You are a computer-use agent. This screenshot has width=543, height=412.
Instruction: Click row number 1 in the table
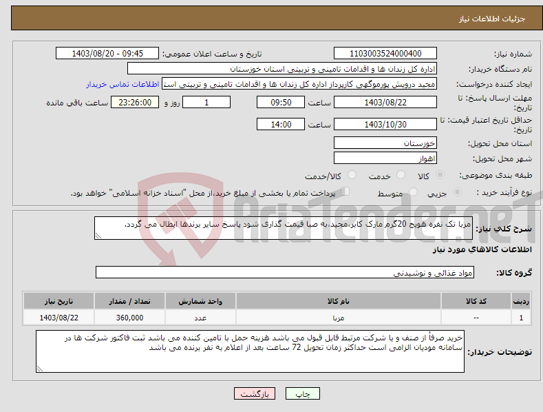(521, 318)
